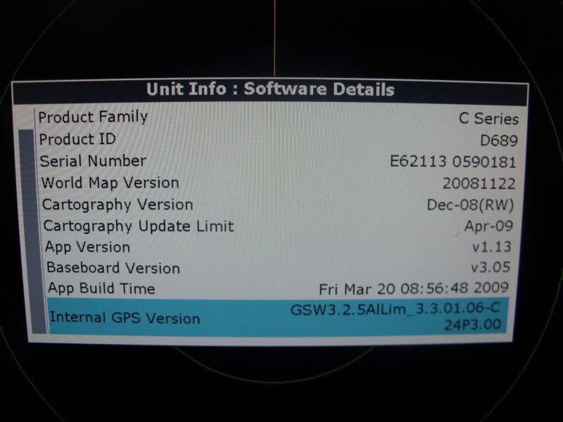563x422 pixels.
Task: Select the App Build Time row label
Action: coord(101,288)
